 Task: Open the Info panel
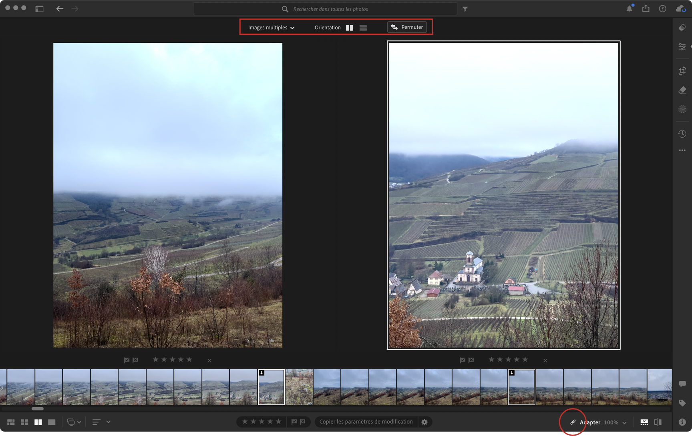pyautogui.click(x=682, y=422)
